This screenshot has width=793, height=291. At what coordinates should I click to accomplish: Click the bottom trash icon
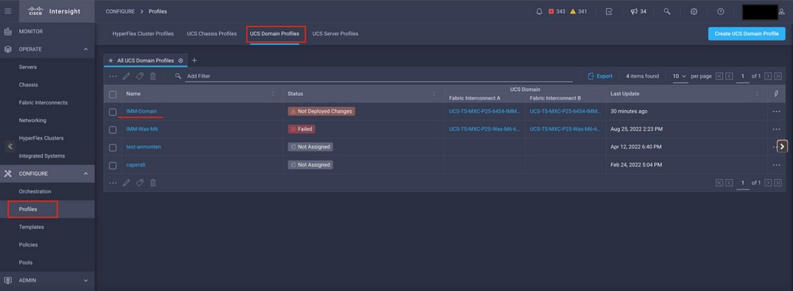pyautogui.click(x=153, y=182)
